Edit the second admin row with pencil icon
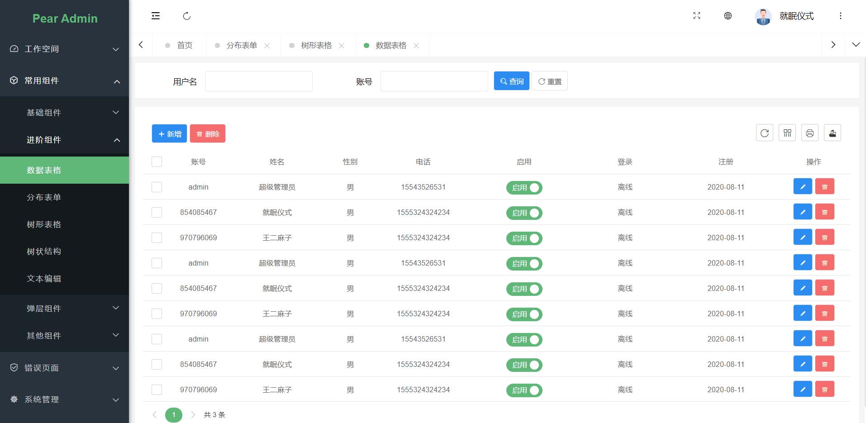Image resolution: width=866 pixels, height=423 pixels. [x=803, y=262]
